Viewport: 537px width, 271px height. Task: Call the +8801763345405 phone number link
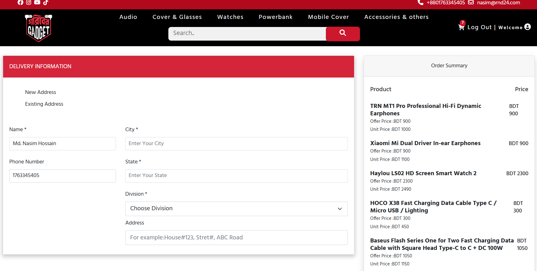[446, 3]
